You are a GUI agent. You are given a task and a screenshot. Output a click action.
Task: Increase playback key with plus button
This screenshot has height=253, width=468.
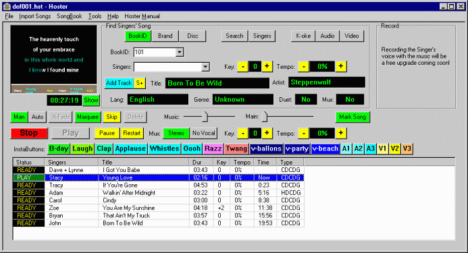coord(267,134)
